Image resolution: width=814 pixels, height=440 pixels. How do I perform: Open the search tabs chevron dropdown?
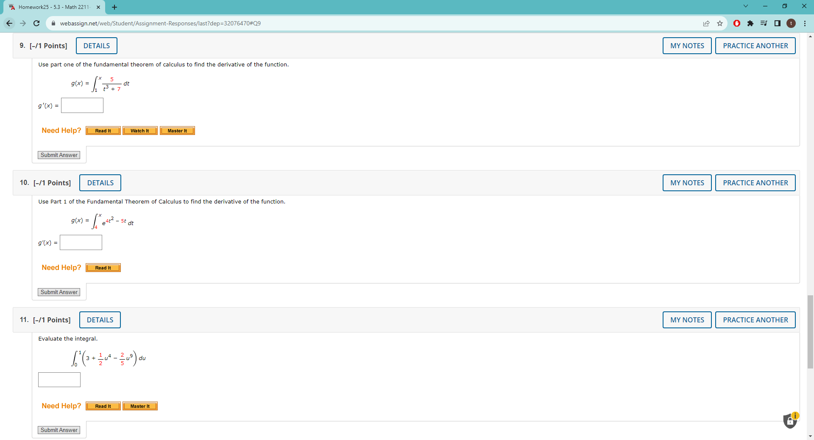pyautogui.click(x=745, y=6)
